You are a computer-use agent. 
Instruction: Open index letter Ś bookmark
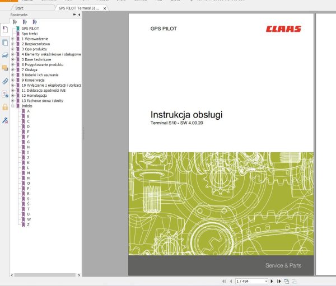coord(29,204)
